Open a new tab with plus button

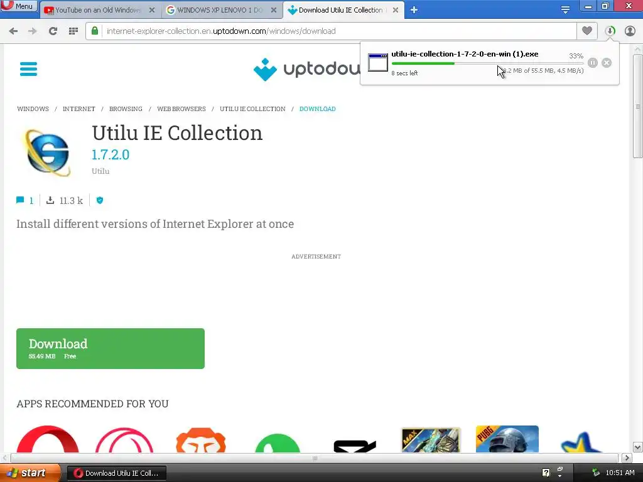[414, 10]
